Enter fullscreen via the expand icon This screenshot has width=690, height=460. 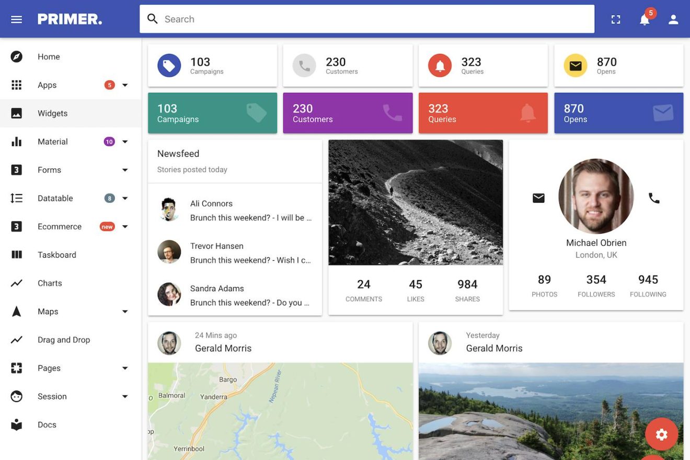tap(616, 19)
